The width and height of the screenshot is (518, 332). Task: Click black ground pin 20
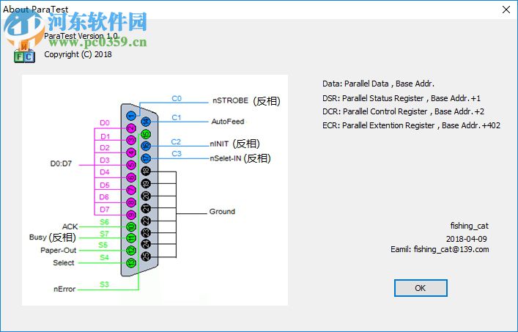click(x=146, y=196)
